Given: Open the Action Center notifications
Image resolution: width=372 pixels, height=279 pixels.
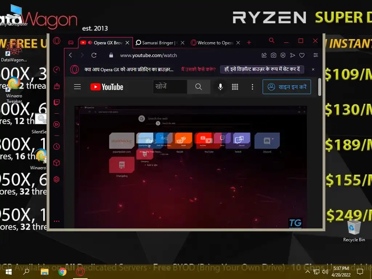Looking at the screenshot, I should (x=360, y=272).
